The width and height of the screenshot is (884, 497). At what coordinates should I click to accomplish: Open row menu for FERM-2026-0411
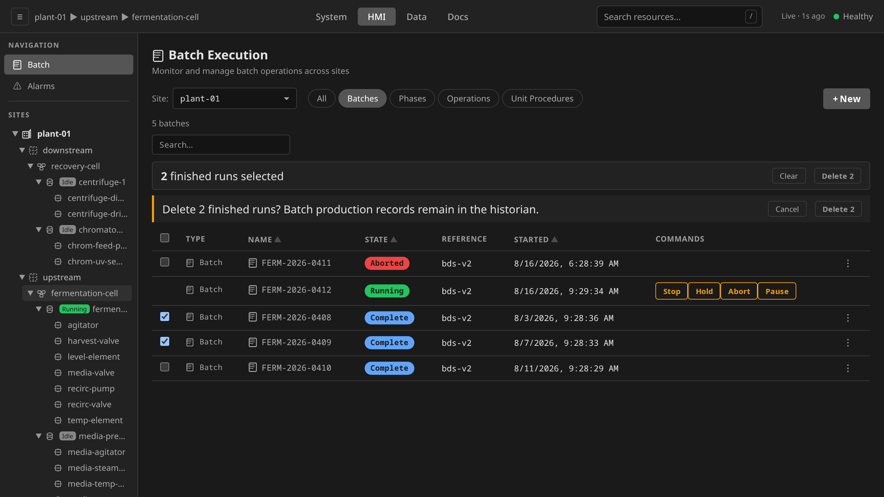tap(848, 263)
